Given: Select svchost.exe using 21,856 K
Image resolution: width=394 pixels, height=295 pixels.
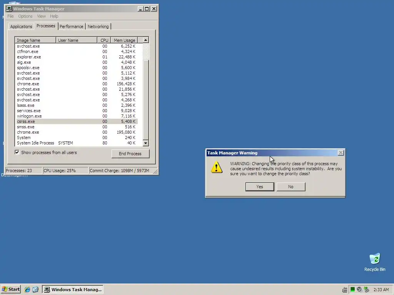Looking at the screenshot, I should (77, 89).
